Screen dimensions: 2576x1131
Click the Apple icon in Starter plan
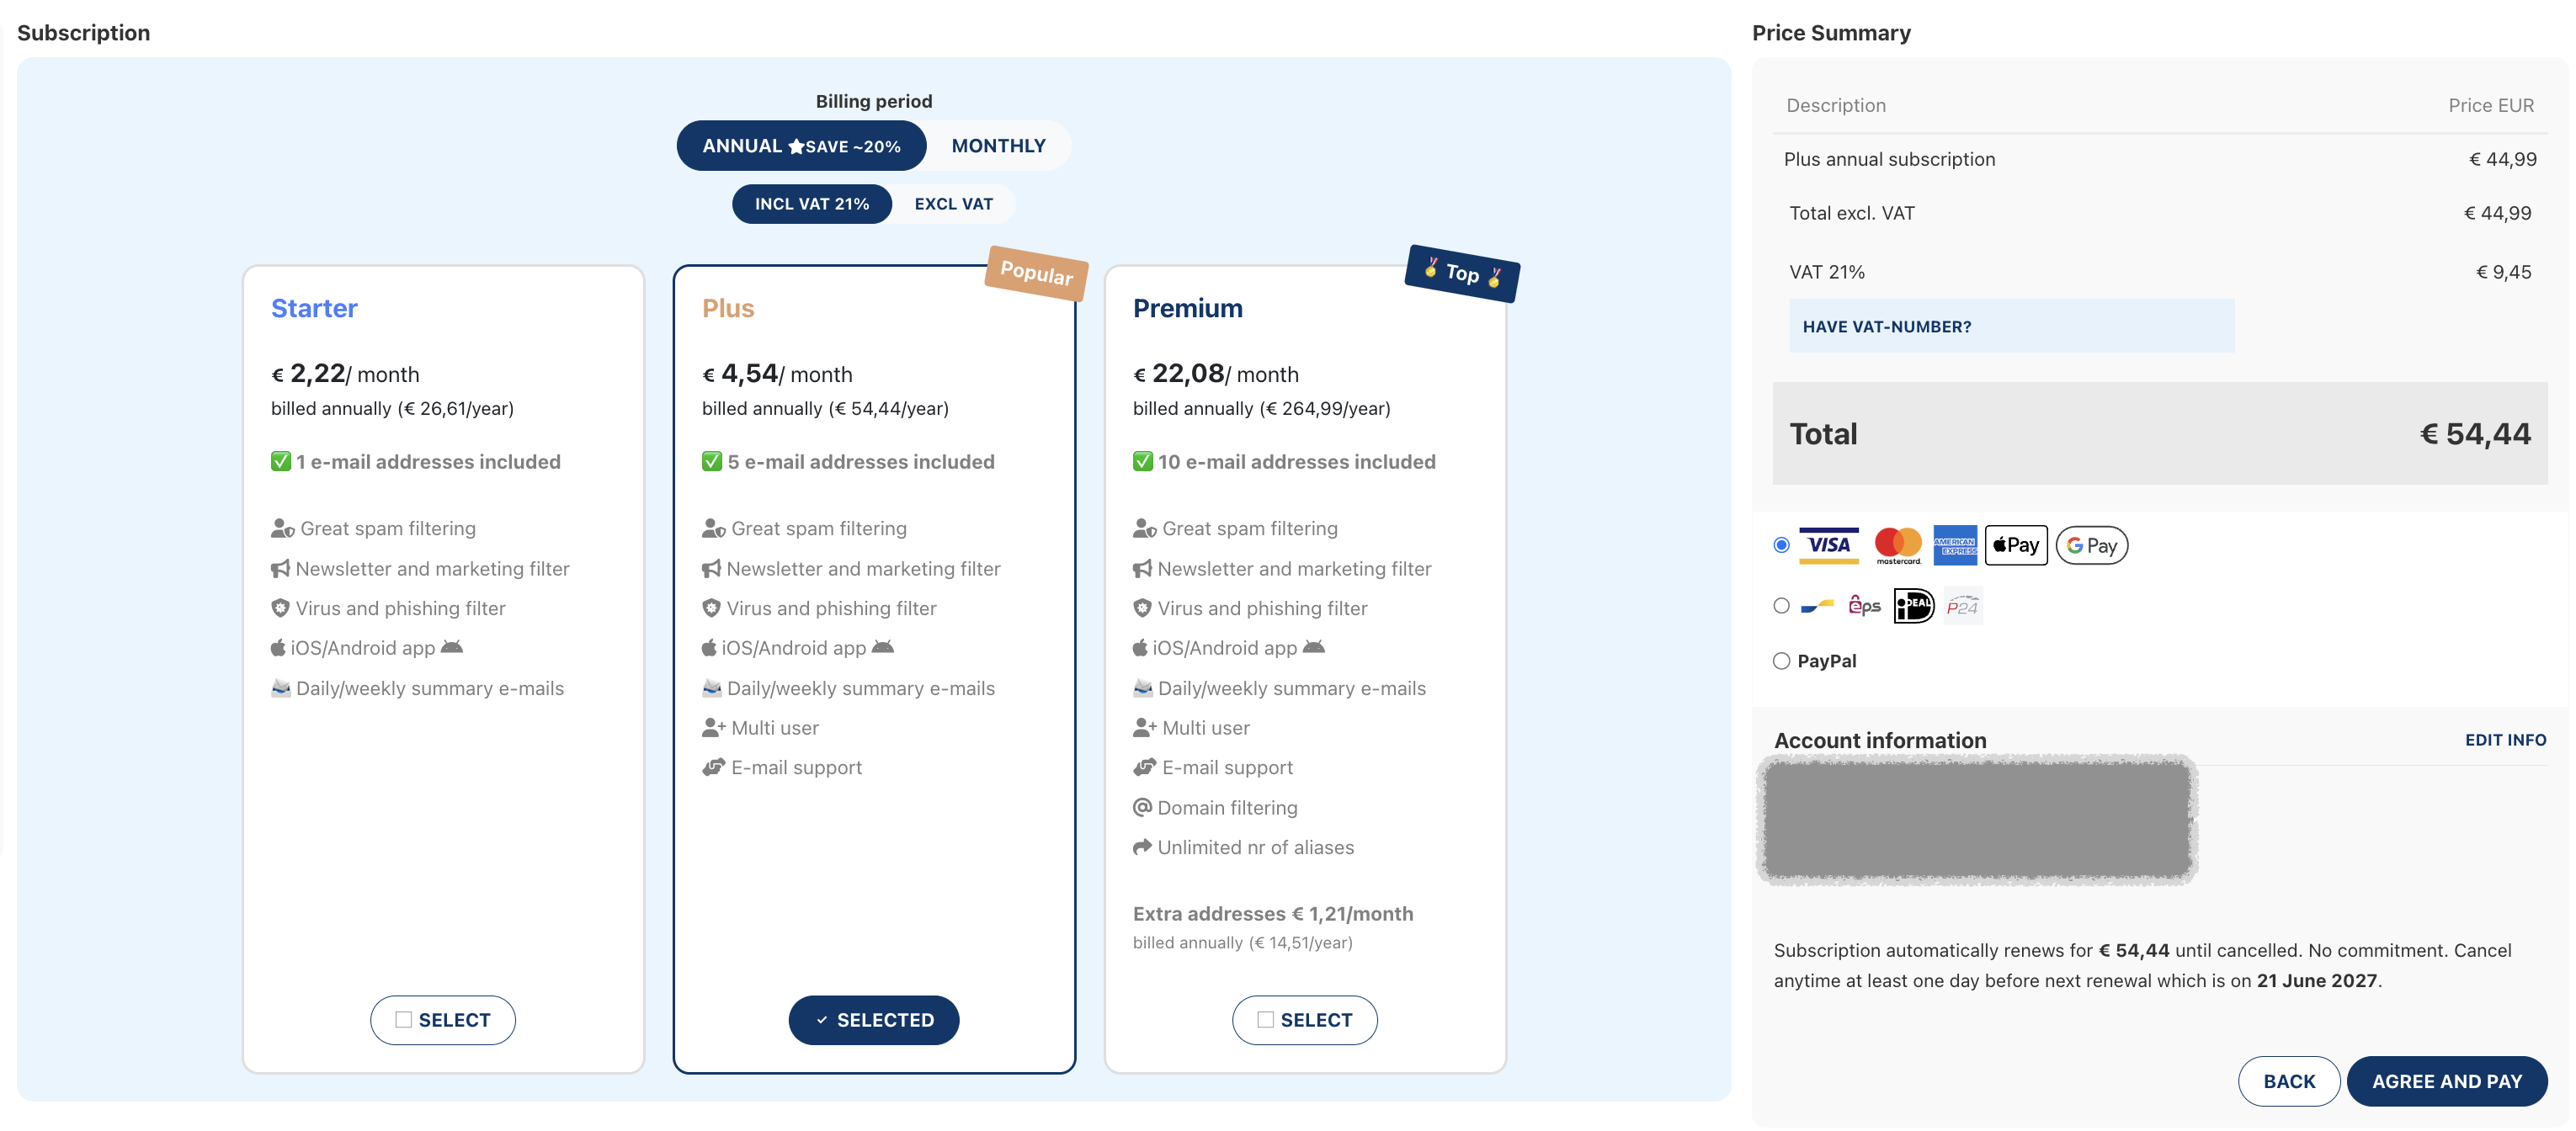[278, 648]
